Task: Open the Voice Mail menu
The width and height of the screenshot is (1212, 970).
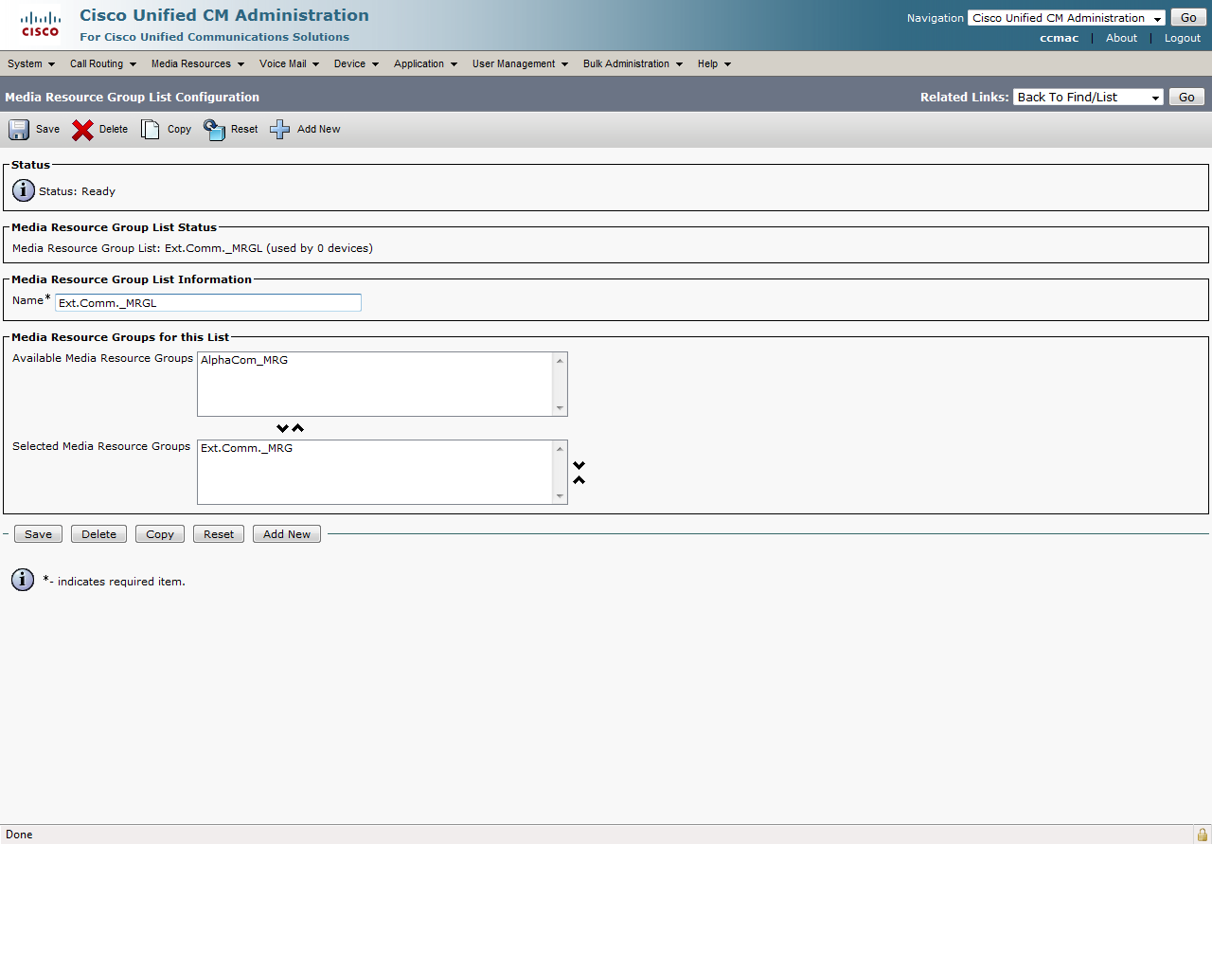Action: [x=290, y=63]
